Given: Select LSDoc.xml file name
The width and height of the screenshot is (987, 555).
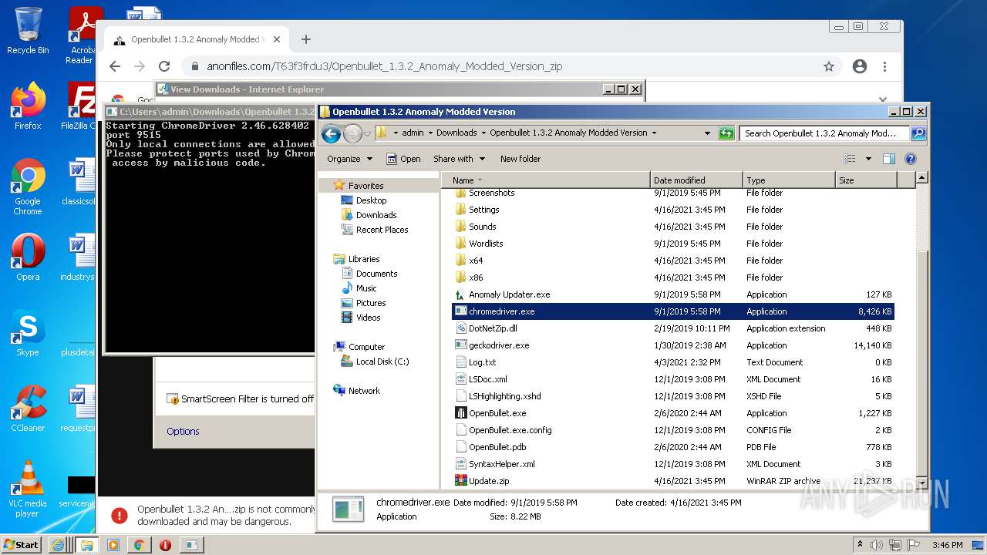Looking at the screenshot, I should [x=488, y=379].
